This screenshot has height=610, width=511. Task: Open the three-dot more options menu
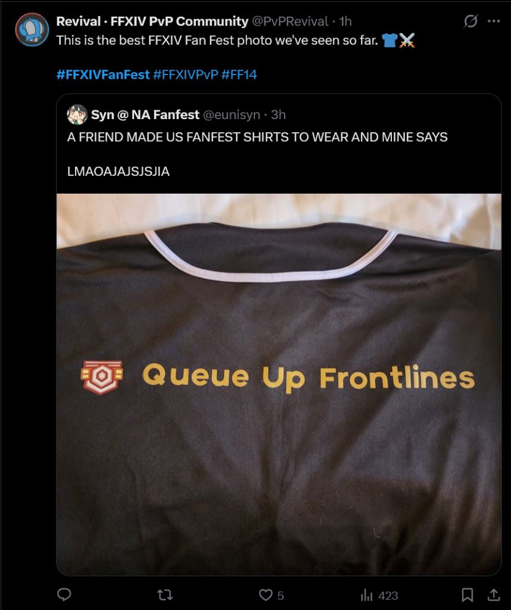(494, 21)
